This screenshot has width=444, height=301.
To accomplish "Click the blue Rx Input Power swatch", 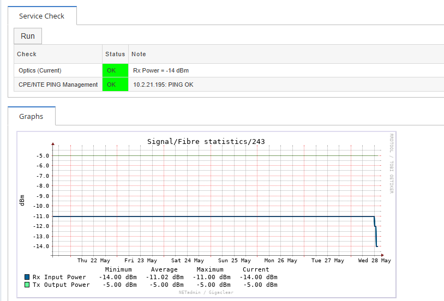I will [x=27, y=277].
